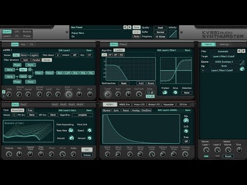
Task: Select Parallel filter structure
Action: click(36, 60)
